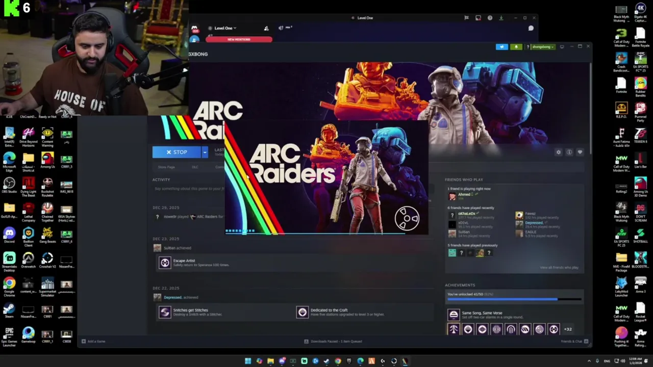Image resolution: width=653 pixels, height=367 pixels.
Task: Open Discord desktop shortcut
Action: (9, 235)
